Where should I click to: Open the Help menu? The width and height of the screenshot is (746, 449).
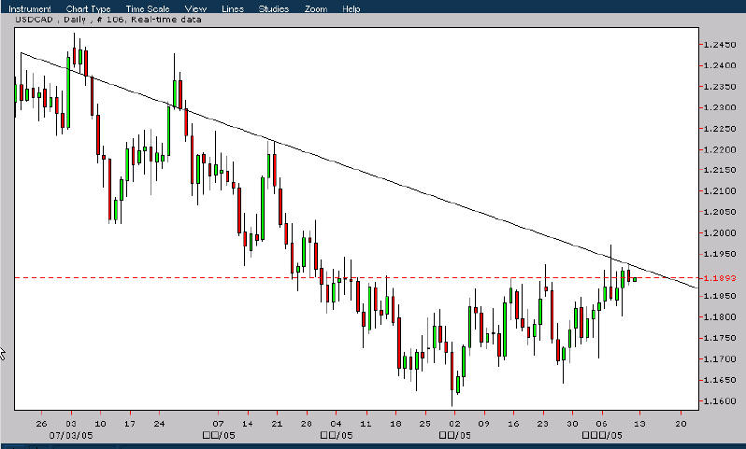click(x=351, y=8)
